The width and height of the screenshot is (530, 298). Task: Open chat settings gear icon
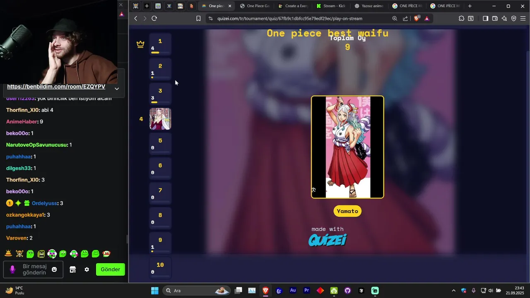click(87, 269)
